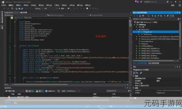This screenshot has width=182, height=109.
Task: Click the Navigate Backward toolbar icon
Action: (4, 8)
